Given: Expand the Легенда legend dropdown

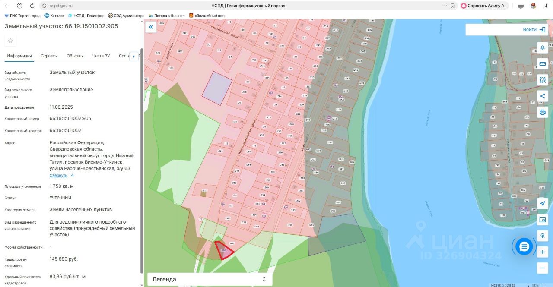Looking at the screenshot, I should tap(210, 279).
